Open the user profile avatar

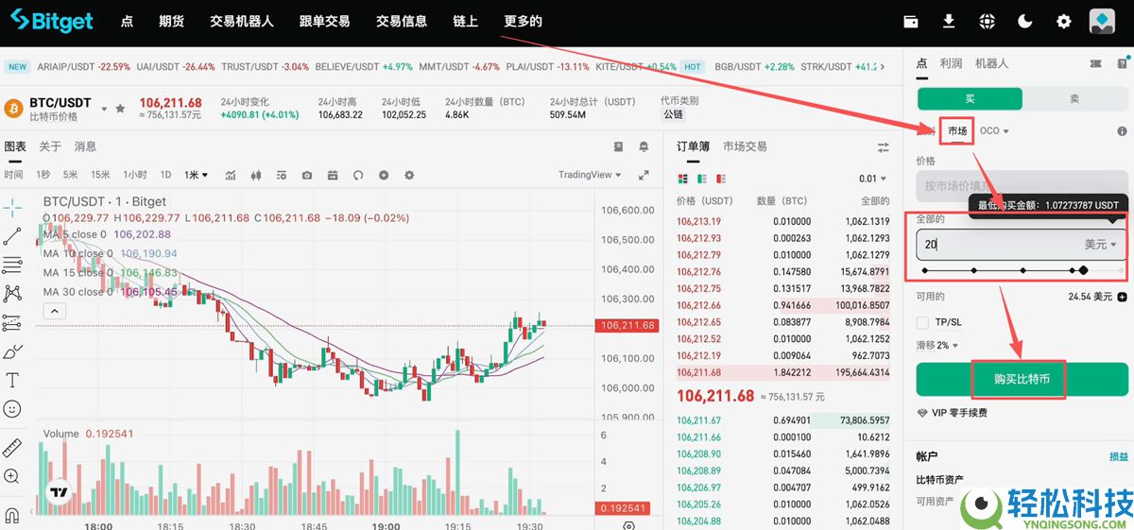(x=1102, y=21)
